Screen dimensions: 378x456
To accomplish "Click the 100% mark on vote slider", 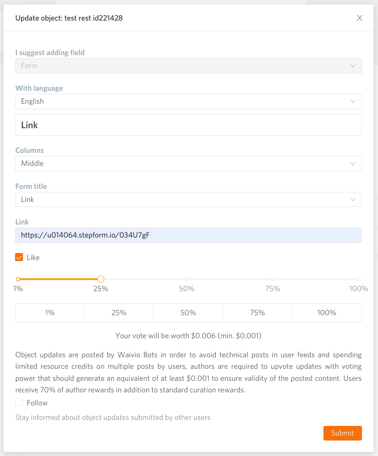I will pos(359,279).
